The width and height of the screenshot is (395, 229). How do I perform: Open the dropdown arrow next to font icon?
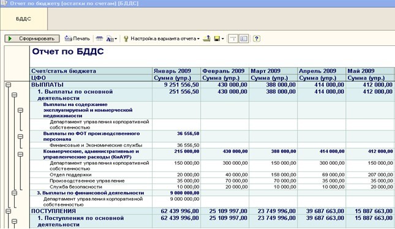(116, 39)
